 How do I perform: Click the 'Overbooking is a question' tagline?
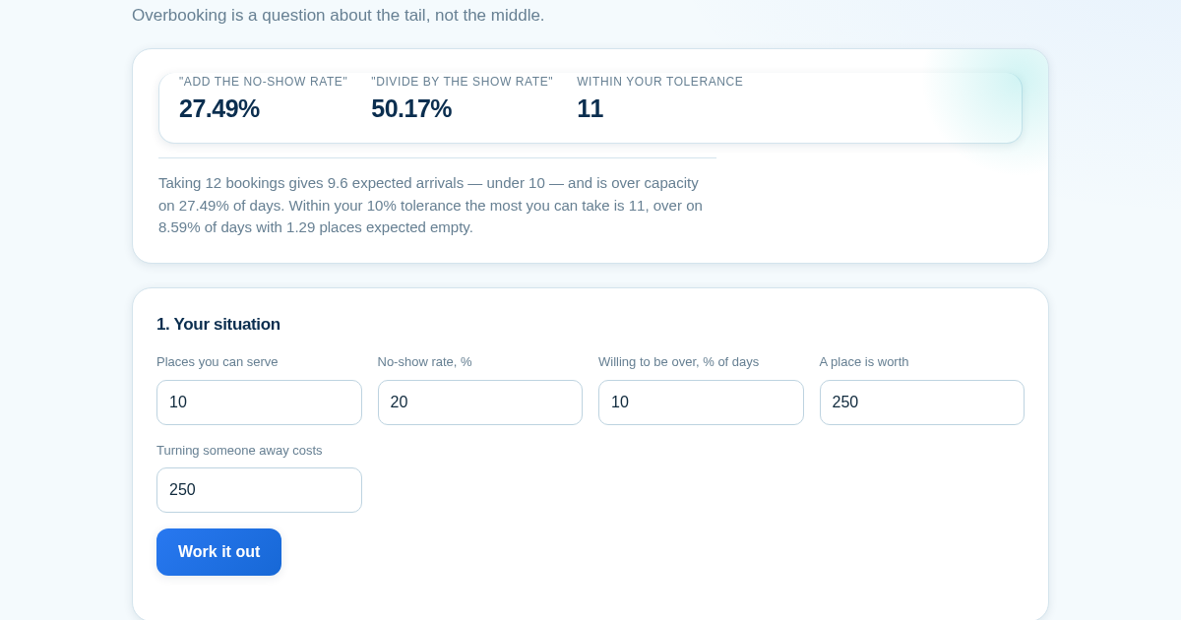pos(338,15)
